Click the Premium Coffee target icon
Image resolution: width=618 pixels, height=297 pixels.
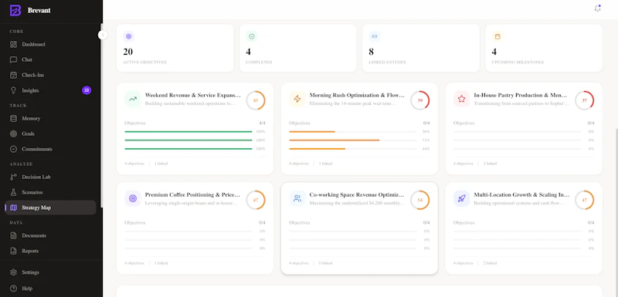(x=133, y=199)
